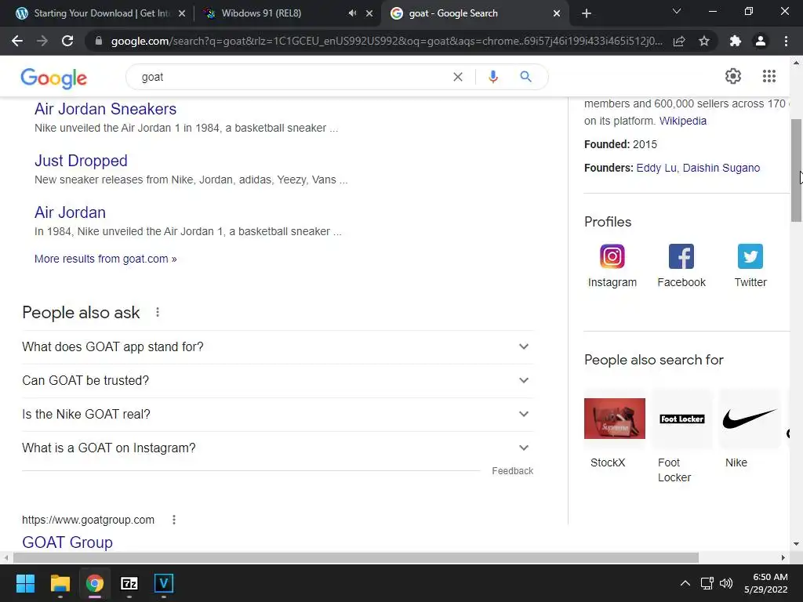
Task: Open GOAT's Twitter profile
Action: pyautogui.click(x=750, y=266)
